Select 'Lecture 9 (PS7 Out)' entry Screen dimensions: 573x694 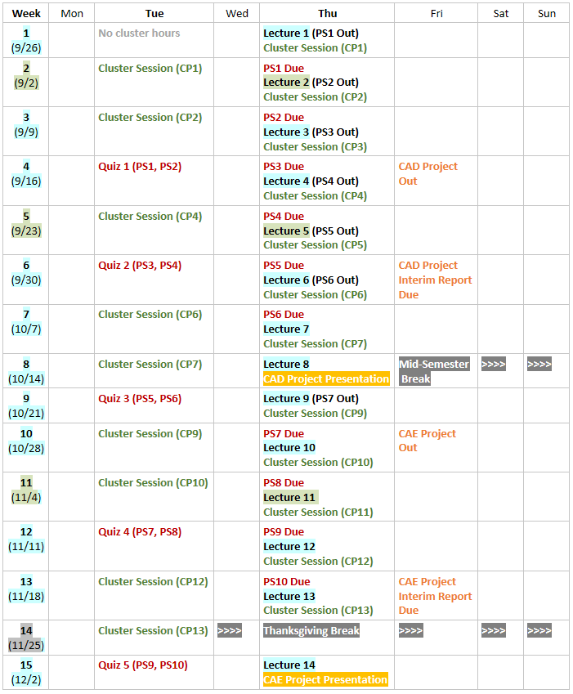[311, 398]
